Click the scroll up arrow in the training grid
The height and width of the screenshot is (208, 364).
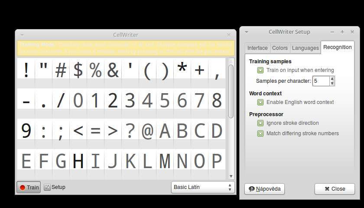click(x=231, y=62)
